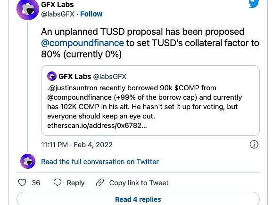Image resolution: width=273 pixels, height=205 pixels.
Task: Click the Copy link to Tweet text
Action: [x=139, y=183]
